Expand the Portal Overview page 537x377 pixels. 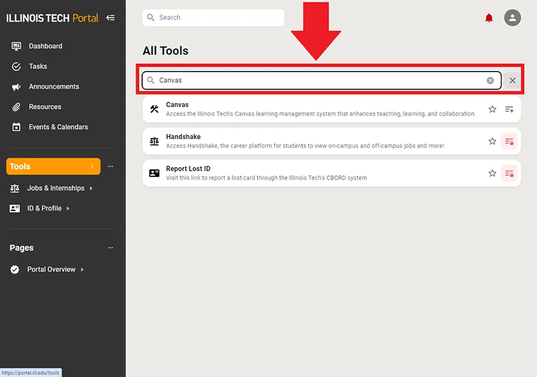(82, 269)
